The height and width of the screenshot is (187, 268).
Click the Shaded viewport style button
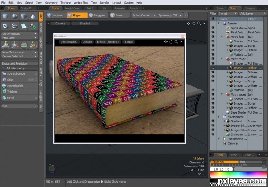[85, 24]
